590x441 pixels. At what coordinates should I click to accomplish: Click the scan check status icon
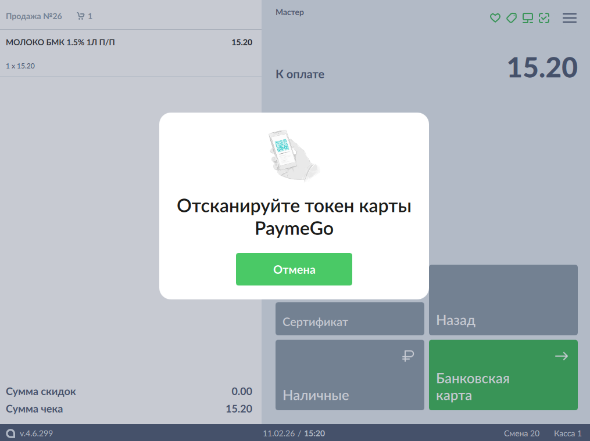[x=544, y=18]
